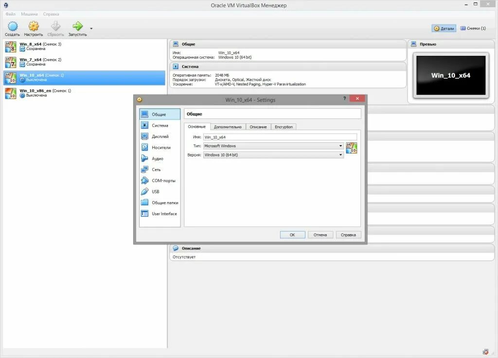This screenshot has width=498, height=358.
Task: Click the Система section header in details
Action: click(288, 67)
